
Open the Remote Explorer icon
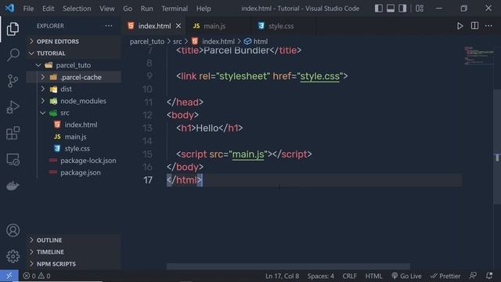point(13,159)
